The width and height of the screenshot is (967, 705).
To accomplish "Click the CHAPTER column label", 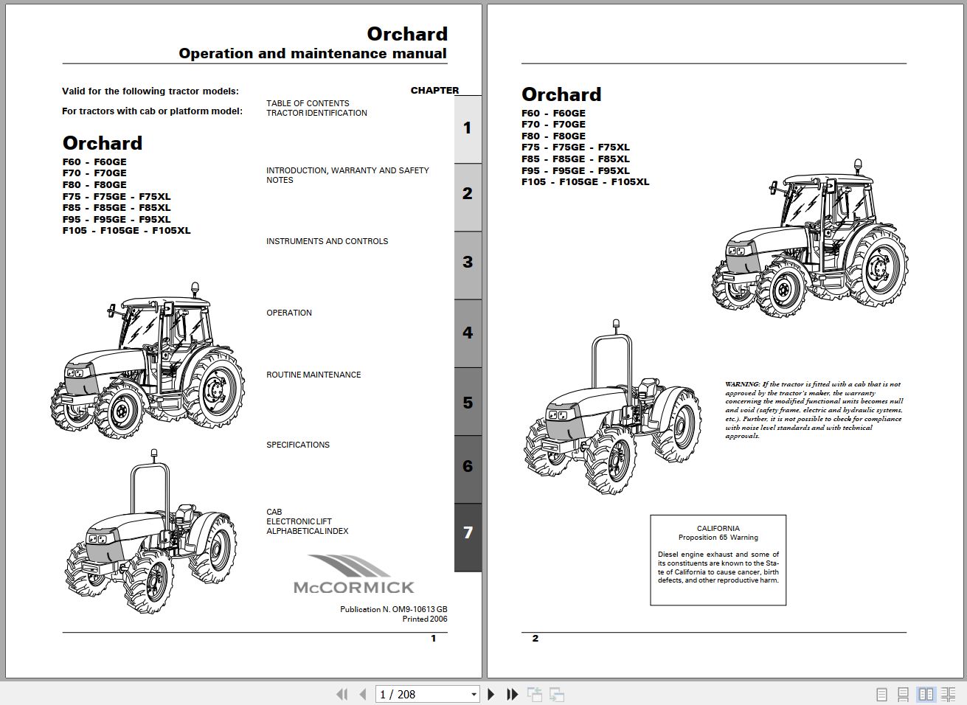I will [x=434, y=90].
